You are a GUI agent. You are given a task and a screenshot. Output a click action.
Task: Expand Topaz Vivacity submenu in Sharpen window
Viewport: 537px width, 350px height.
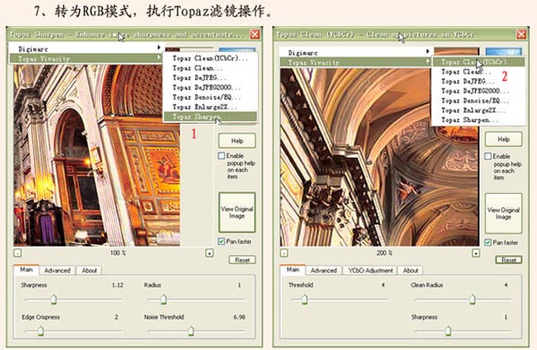85,58
